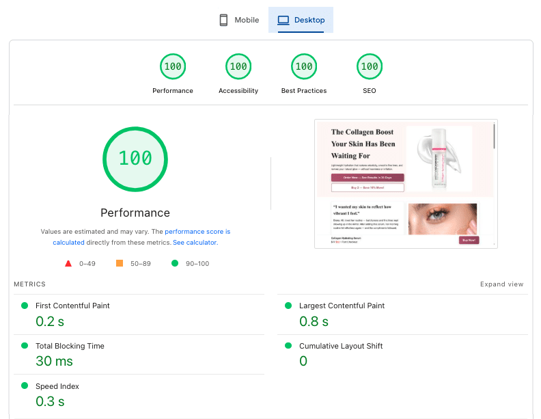Switch to the Mobile tab
Image resolution: width=541 pixels, height=419 pixels.
[239, 21]
